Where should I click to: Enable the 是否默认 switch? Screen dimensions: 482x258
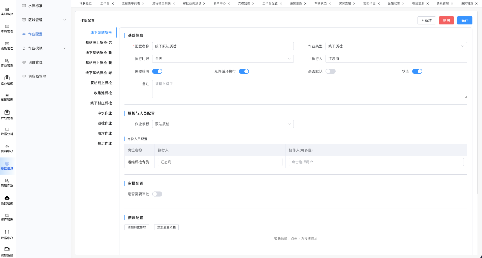tap(330, 71)
